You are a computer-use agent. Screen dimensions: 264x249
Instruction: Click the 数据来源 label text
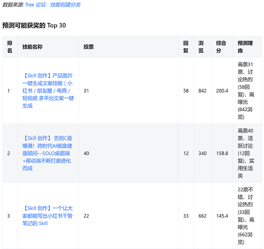13,4
